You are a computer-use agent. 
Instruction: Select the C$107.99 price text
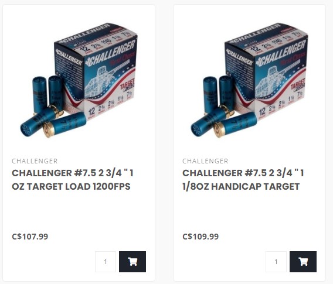30,237
